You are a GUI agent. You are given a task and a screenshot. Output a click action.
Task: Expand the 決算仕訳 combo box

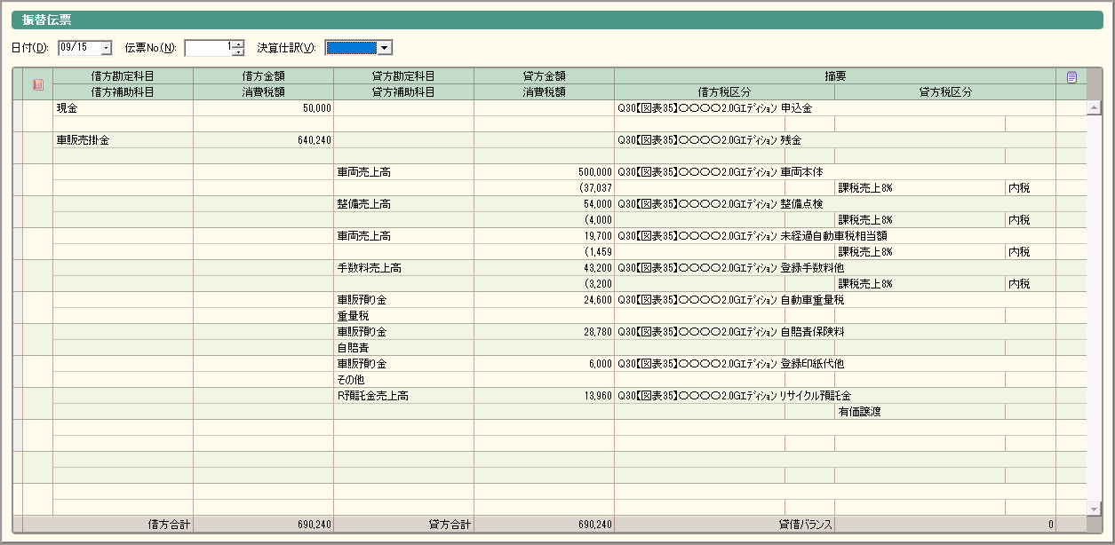(x=384, y=48)
